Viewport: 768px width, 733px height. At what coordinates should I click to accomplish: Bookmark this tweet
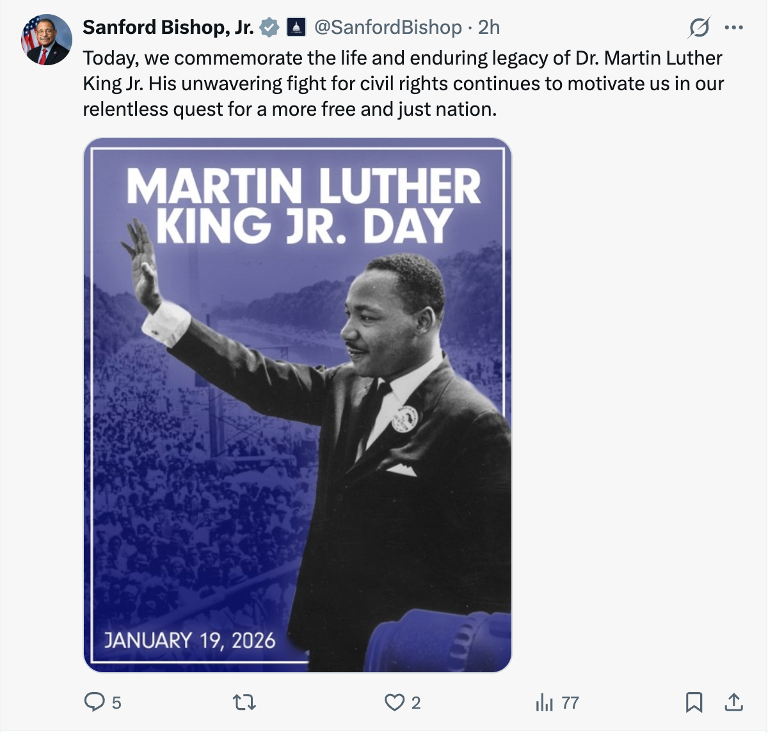pos(694,702)
